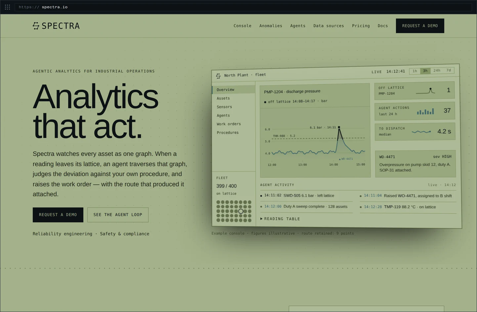477x312 pixels.
Task: Click the to dispatch median sparkline
Action: [x=421, y=132]
